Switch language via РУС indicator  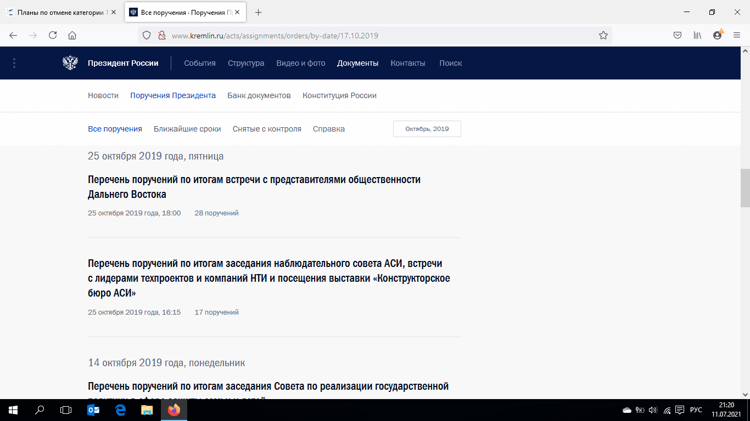tap(696, 409)
